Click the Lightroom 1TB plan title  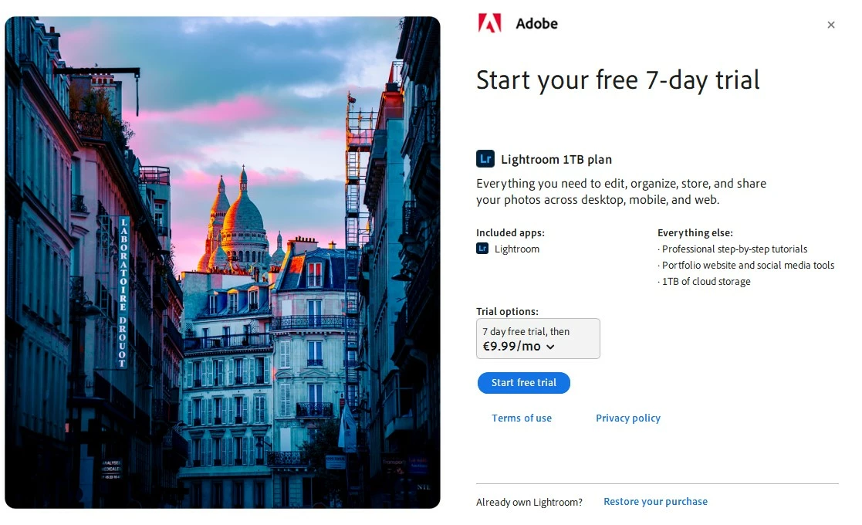pos(556,159)
